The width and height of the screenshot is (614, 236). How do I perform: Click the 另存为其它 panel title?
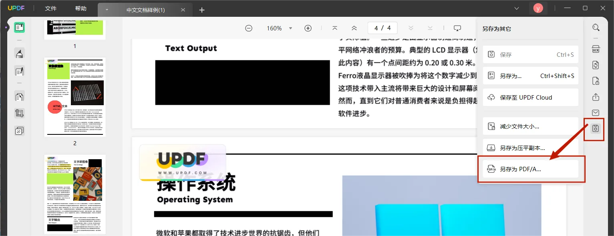pyautogui.click(x=497, y=29)
